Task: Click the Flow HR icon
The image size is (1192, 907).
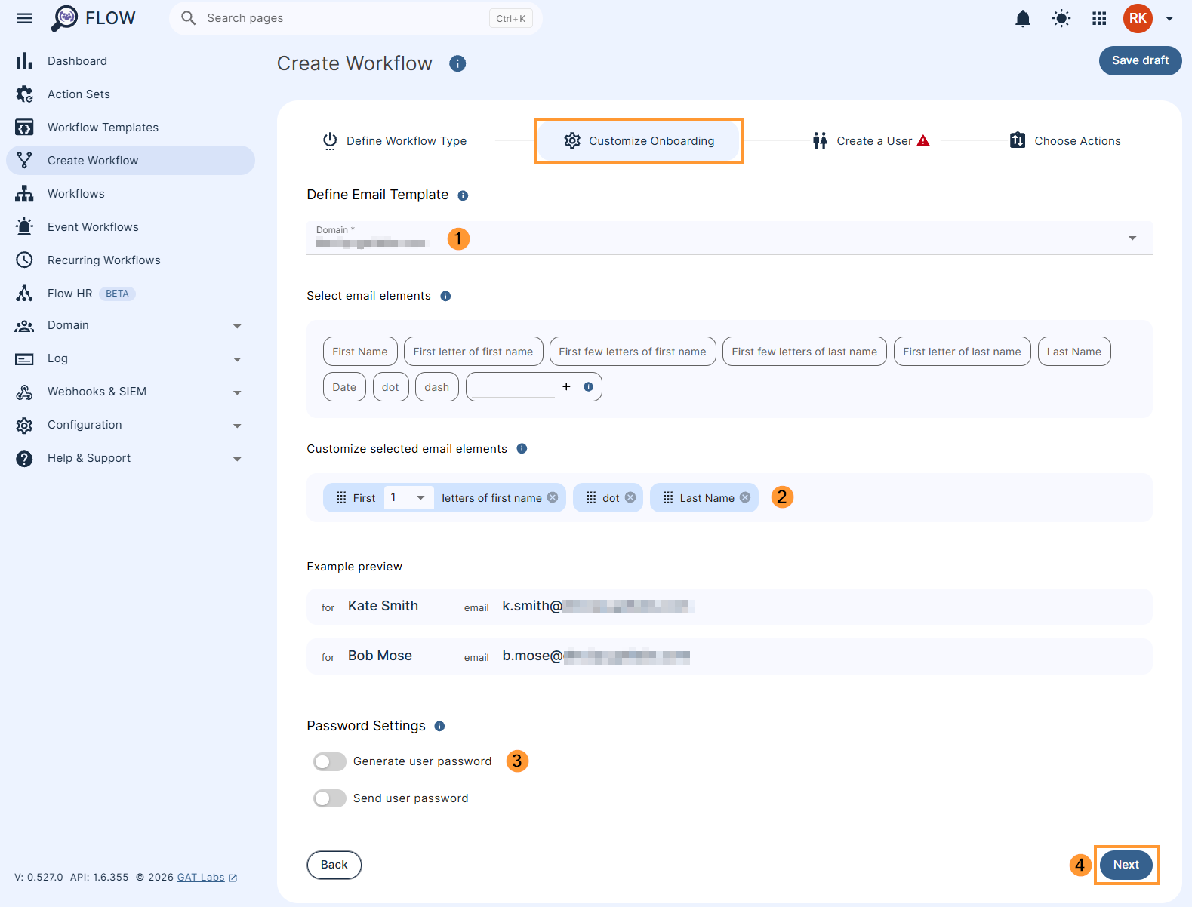Action: (x=24, y=293)
